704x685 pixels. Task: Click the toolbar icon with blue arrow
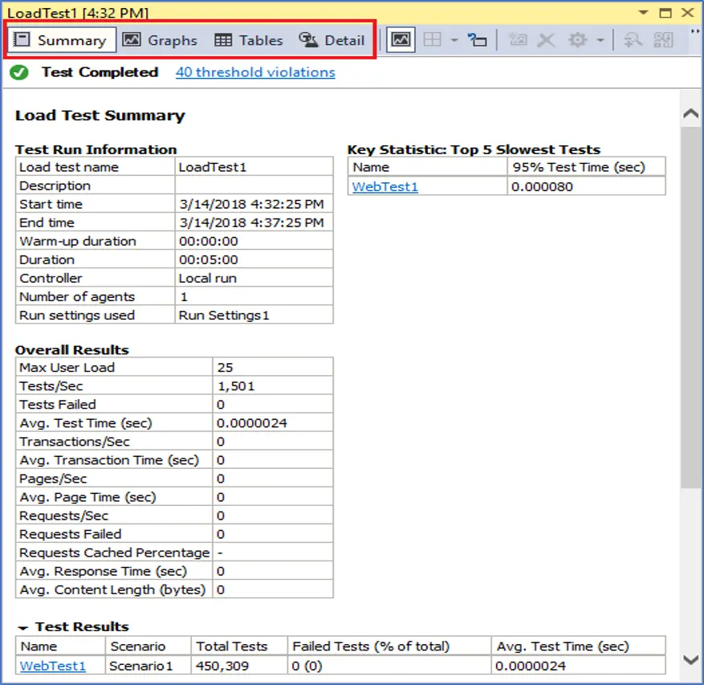(x=478, y=40)
